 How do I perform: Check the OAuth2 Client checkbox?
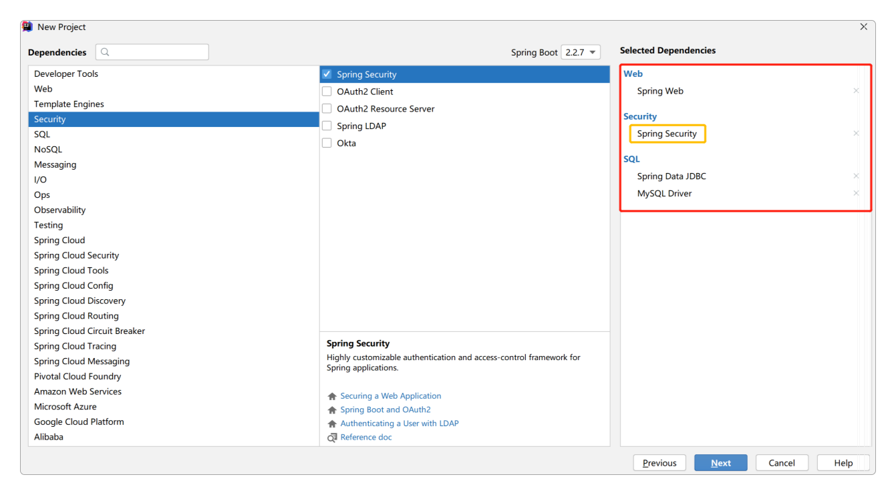[x=327, y=92]
